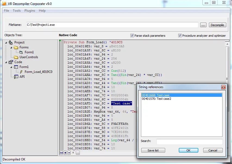This screenshot has height=164, width=232.
Task: Click the API node icon
Action: point(16,77)
